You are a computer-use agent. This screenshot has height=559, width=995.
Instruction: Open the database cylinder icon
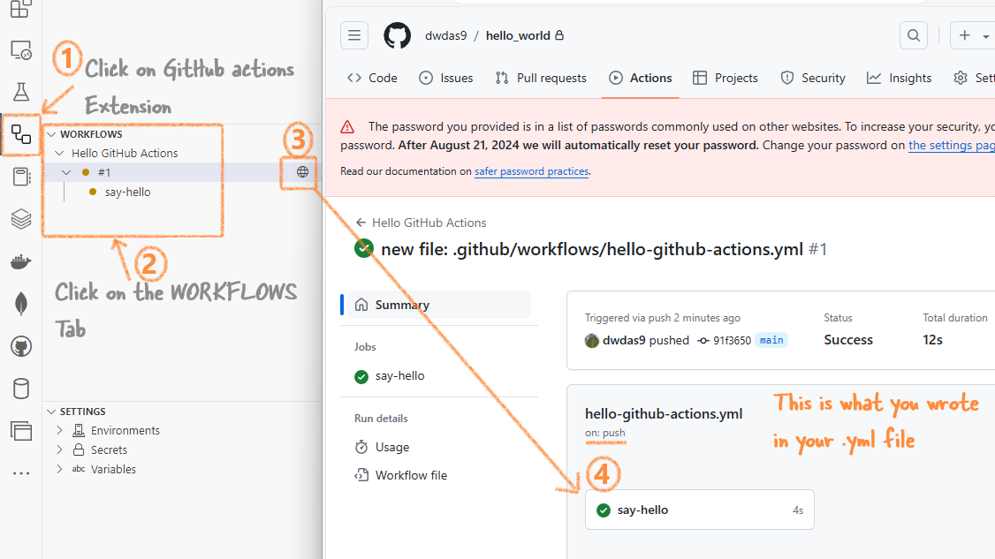click(x=21, y=389)
